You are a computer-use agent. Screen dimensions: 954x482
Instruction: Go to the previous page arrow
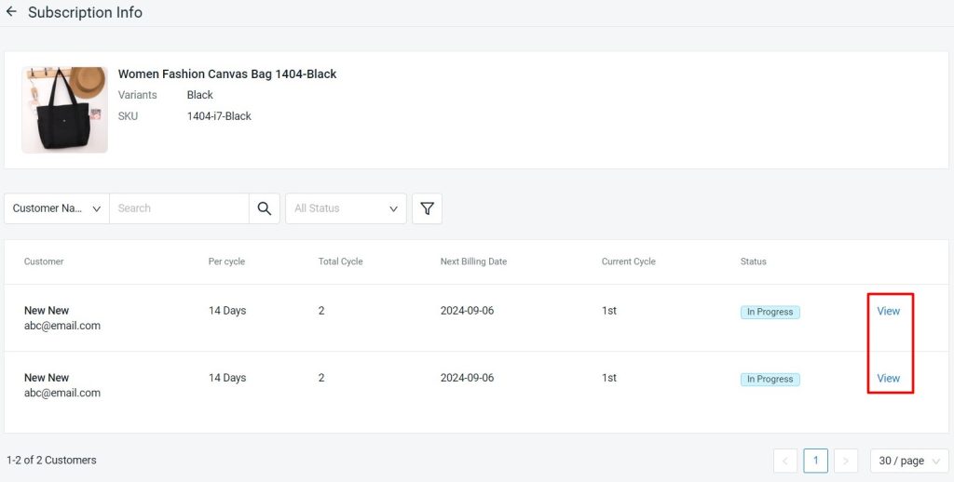785,461
